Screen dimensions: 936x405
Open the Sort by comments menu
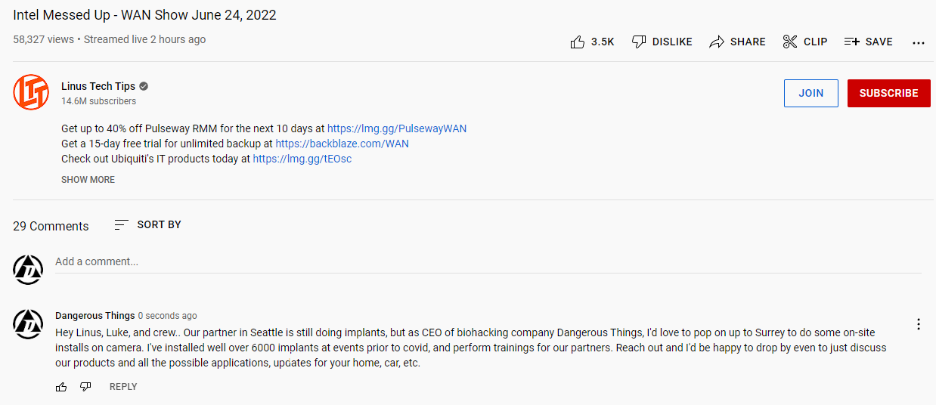pos(147,224)
